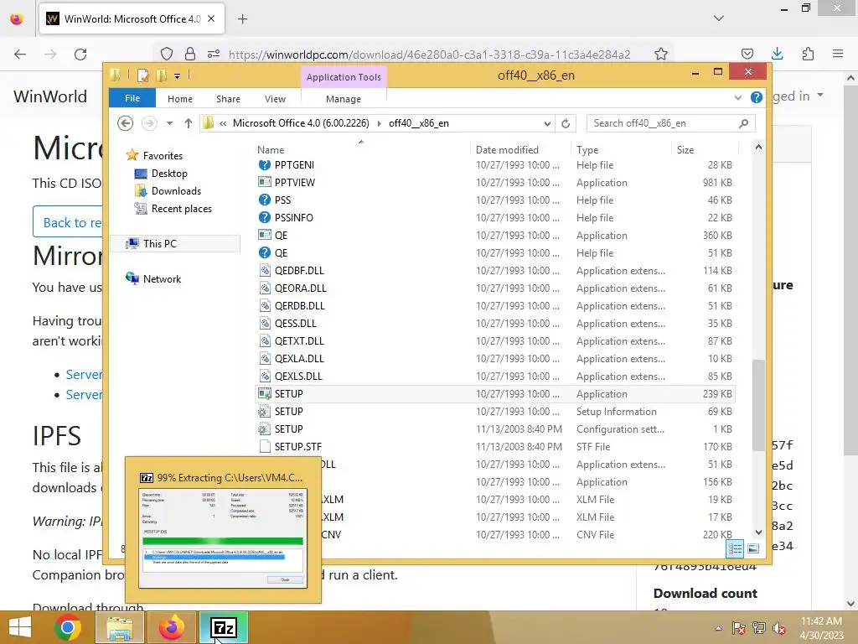The width and height of the screenshot is (858, 644).
Task: Select the SETUP Application file icon
Action: pyautogui.click(x=264, y=394)
